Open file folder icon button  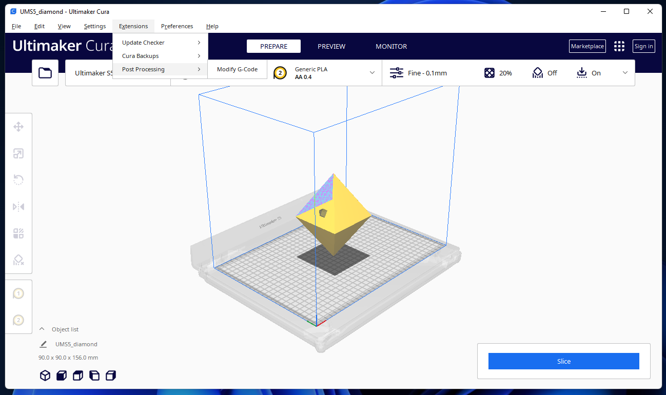(x=45, y=73)
